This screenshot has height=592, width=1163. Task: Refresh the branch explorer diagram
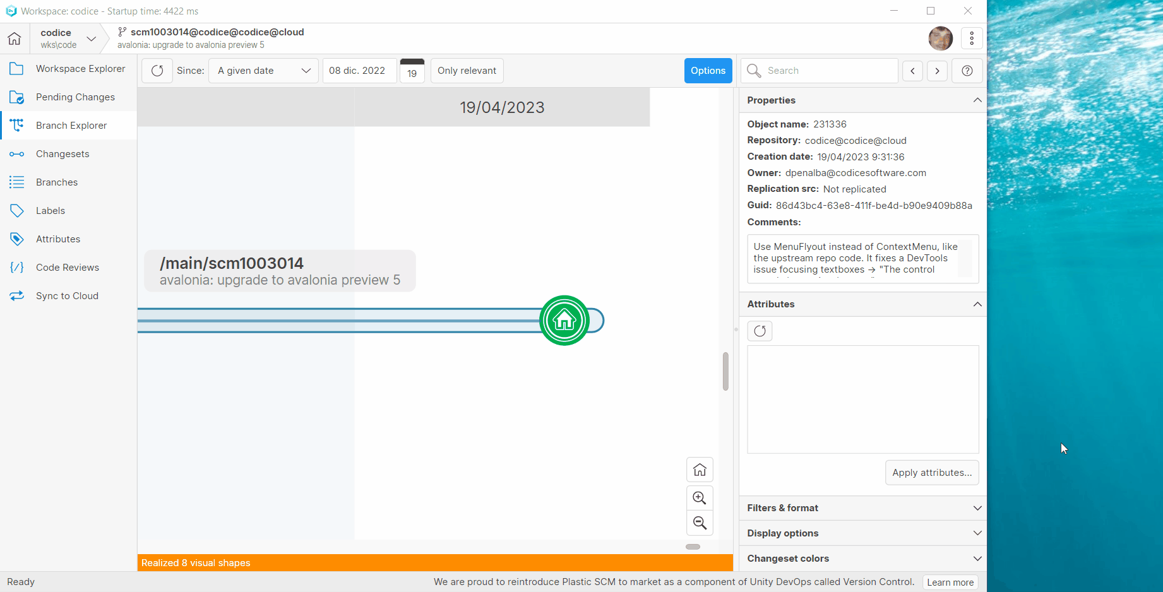[x=157, y=70]
